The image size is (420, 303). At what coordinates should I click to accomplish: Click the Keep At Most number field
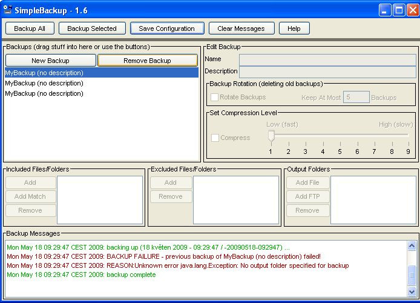point(356,97)
